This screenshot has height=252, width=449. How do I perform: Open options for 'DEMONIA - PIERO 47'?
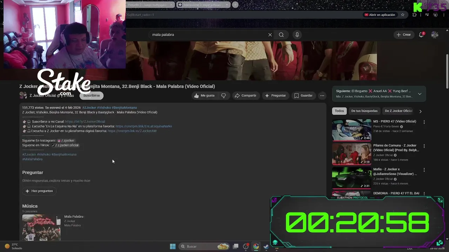424,194
